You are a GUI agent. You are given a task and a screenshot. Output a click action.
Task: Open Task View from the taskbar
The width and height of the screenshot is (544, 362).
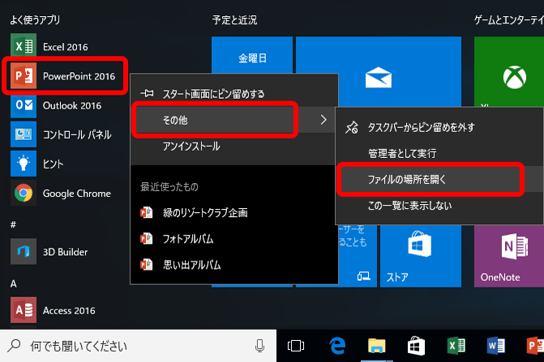296,346
